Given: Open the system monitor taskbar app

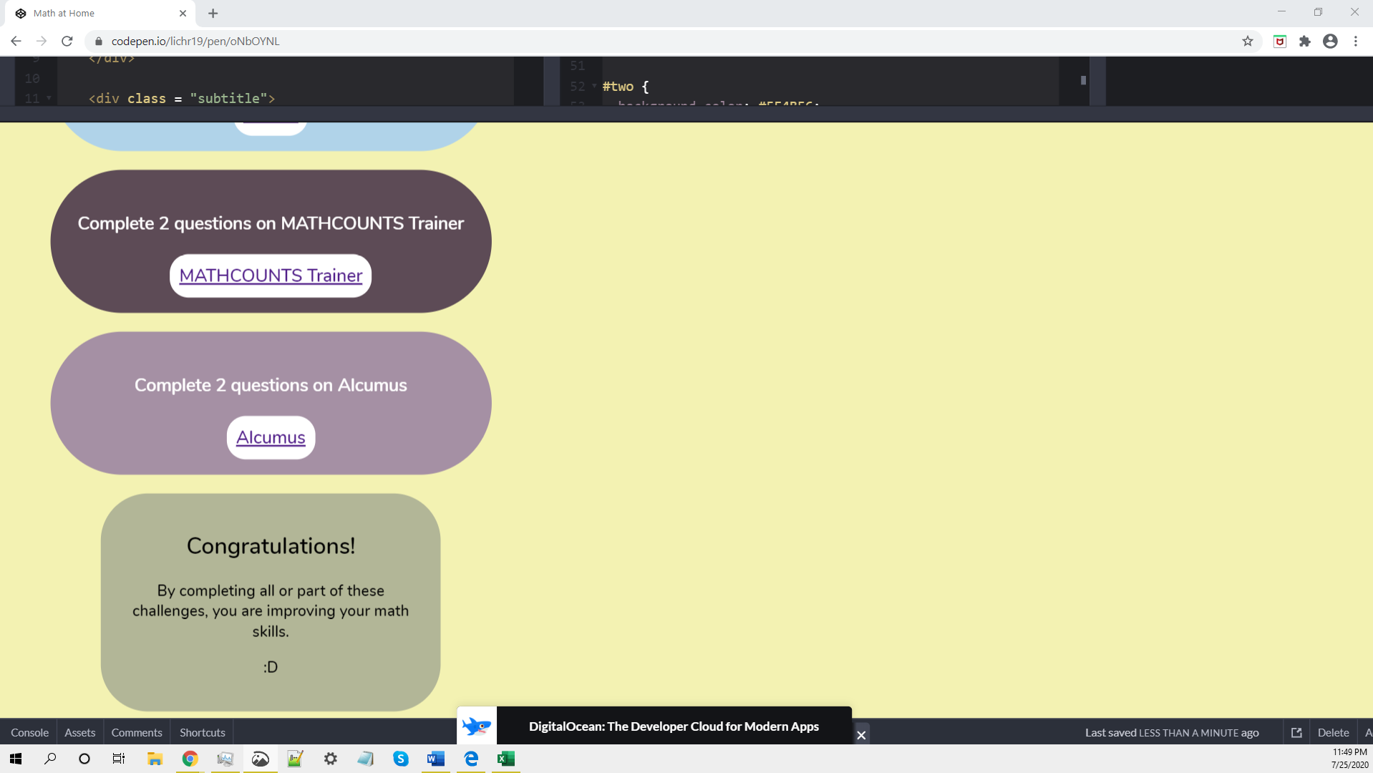Looking at the screenshot, I should [225, 759].
